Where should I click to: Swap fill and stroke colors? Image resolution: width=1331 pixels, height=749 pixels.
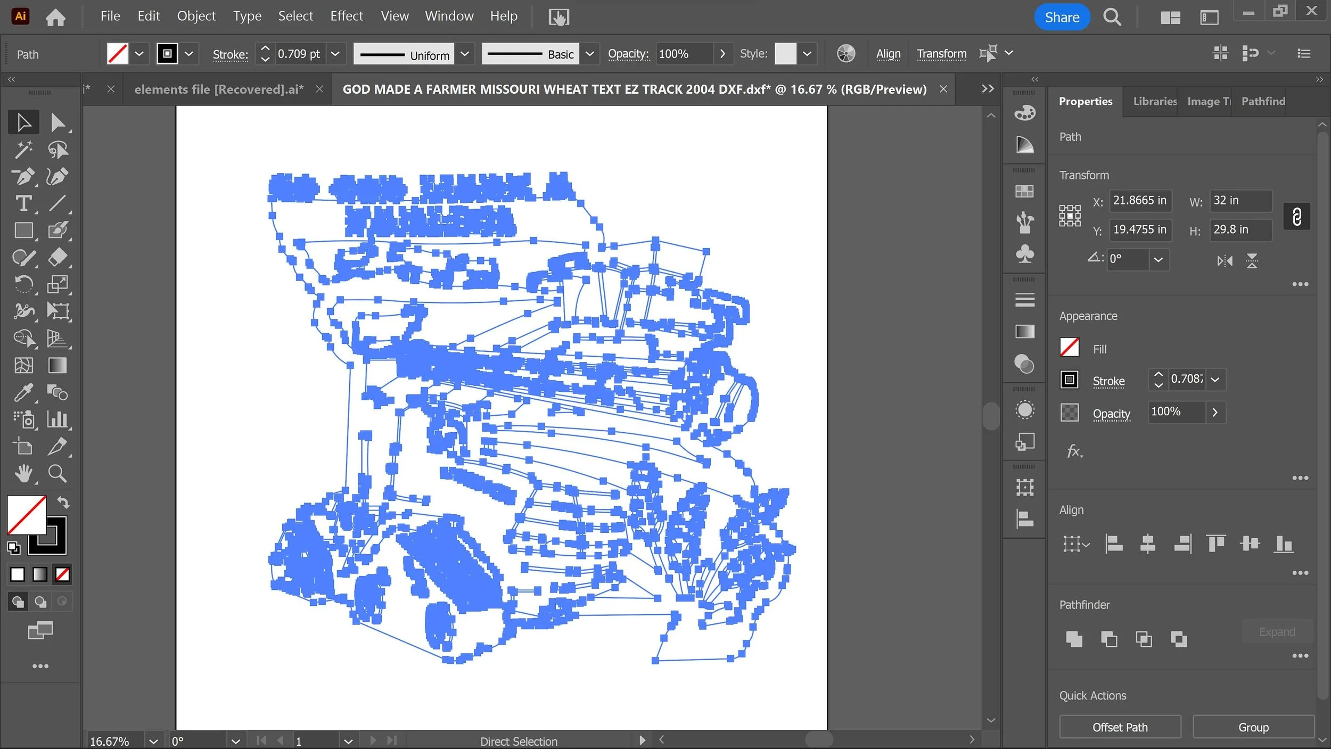pyautogui.click(x=63, y=502)
